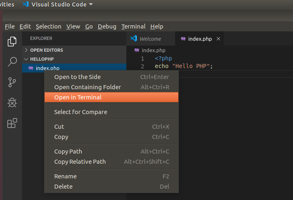Open the Selection menu
293x200 pixels.
pos(48,26)
